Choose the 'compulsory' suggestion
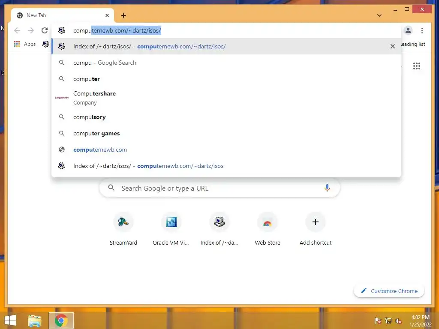 coord(226,117)
